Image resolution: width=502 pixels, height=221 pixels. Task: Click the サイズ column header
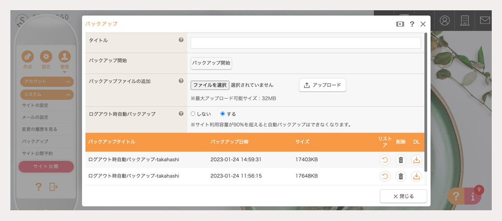302,142
